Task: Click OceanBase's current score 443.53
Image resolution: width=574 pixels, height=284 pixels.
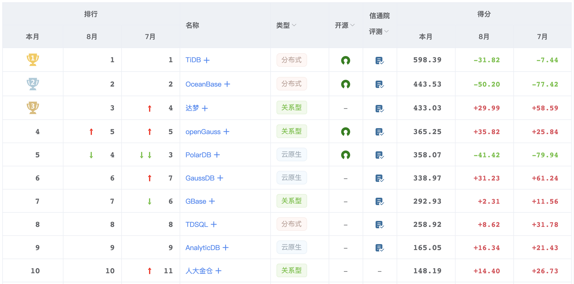Action: tap(427, 84)
